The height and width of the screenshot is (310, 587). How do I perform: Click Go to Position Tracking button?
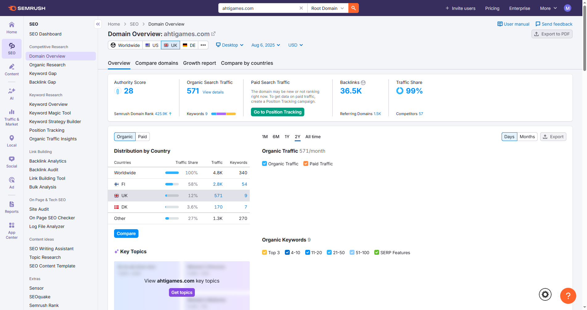(x=277, y=112)
